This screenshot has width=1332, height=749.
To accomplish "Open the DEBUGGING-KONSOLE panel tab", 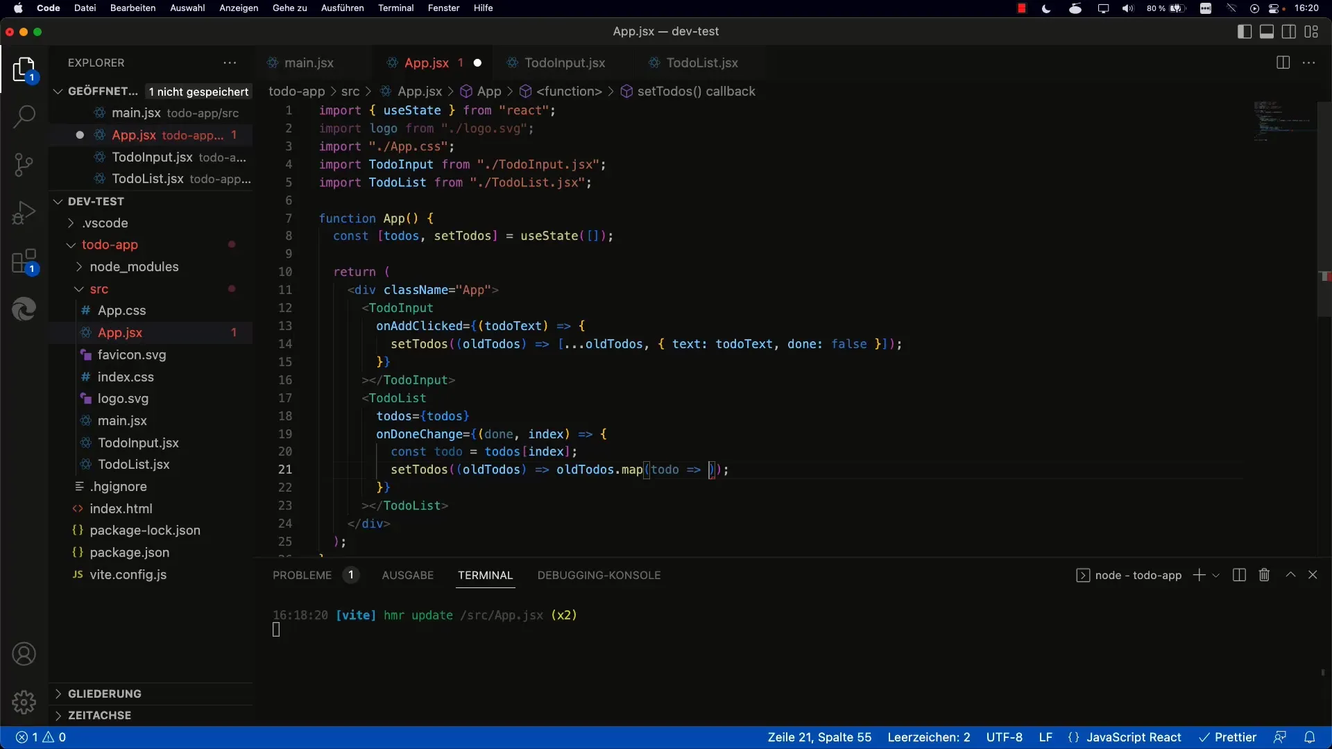I will (599, 575).
